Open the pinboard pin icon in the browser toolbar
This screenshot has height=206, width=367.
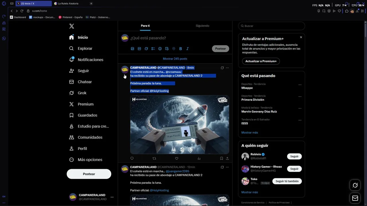pyautogui.click(x=319, y=11)
